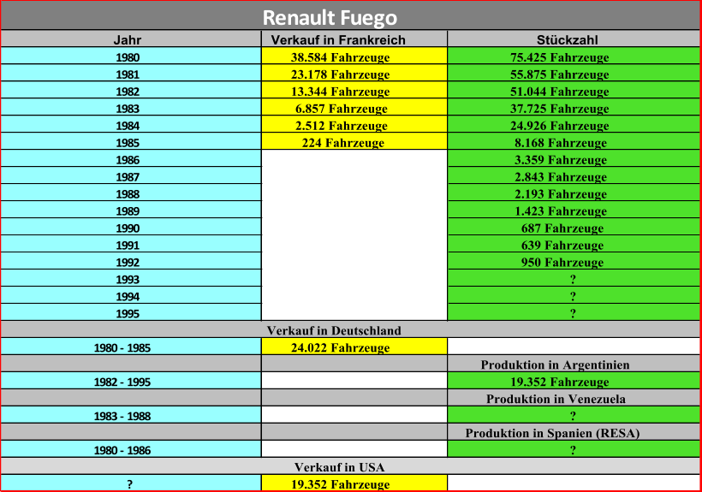
Task: Click the year cell '1984'
Action: tap(131, 124)
